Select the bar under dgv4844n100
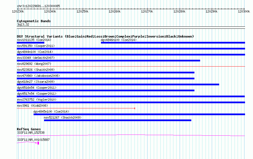Viewport: 253px width, 159px height. pos(131,55)
